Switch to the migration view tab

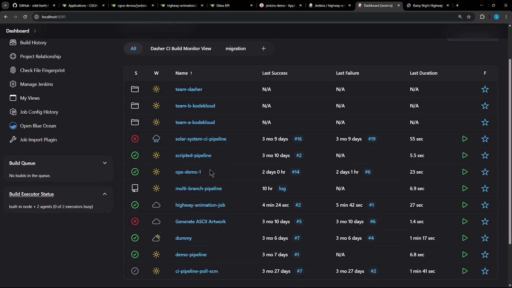pyautogui.click(x=236, y=49)
